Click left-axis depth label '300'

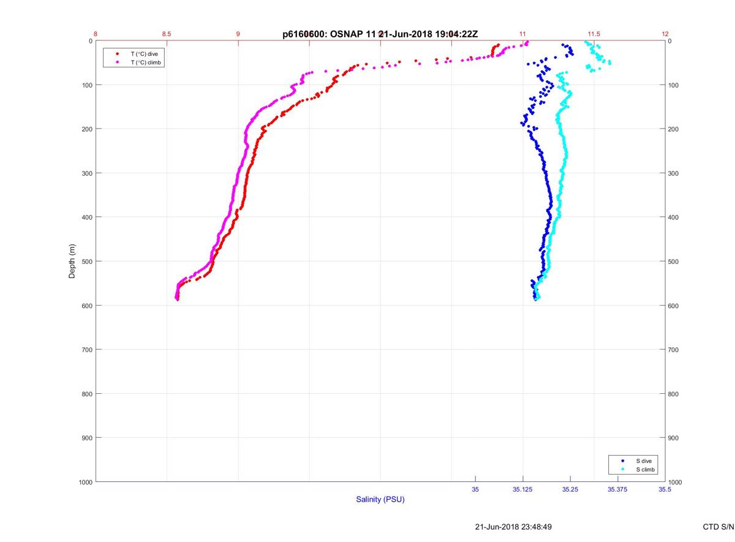[x=86, y=173]
